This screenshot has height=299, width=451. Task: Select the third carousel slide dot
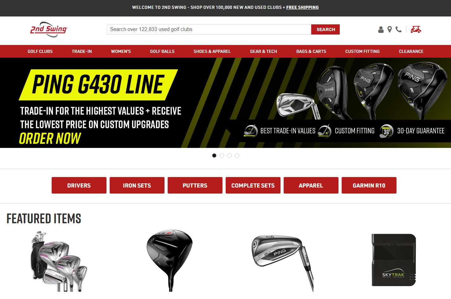point(229,156)
